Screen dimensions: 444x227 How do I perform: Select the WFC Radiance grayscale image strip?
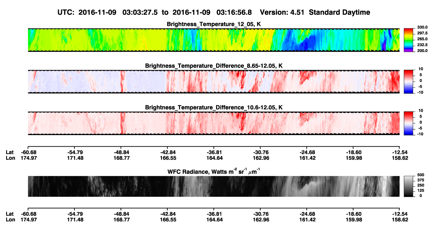click(213, 186)
